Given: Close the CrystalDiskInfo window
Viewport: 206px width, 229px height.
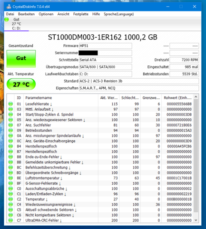Looking at the screenshot, I should (195, 7).
